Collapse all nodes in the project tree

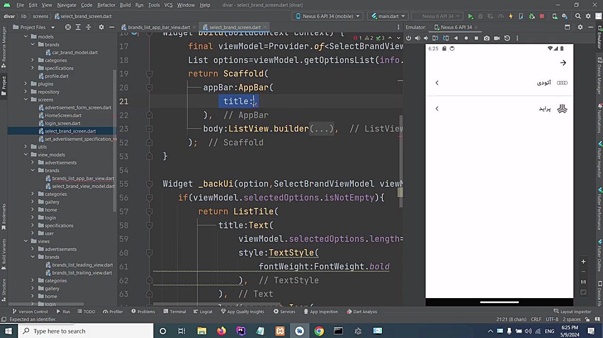(89, 27)
